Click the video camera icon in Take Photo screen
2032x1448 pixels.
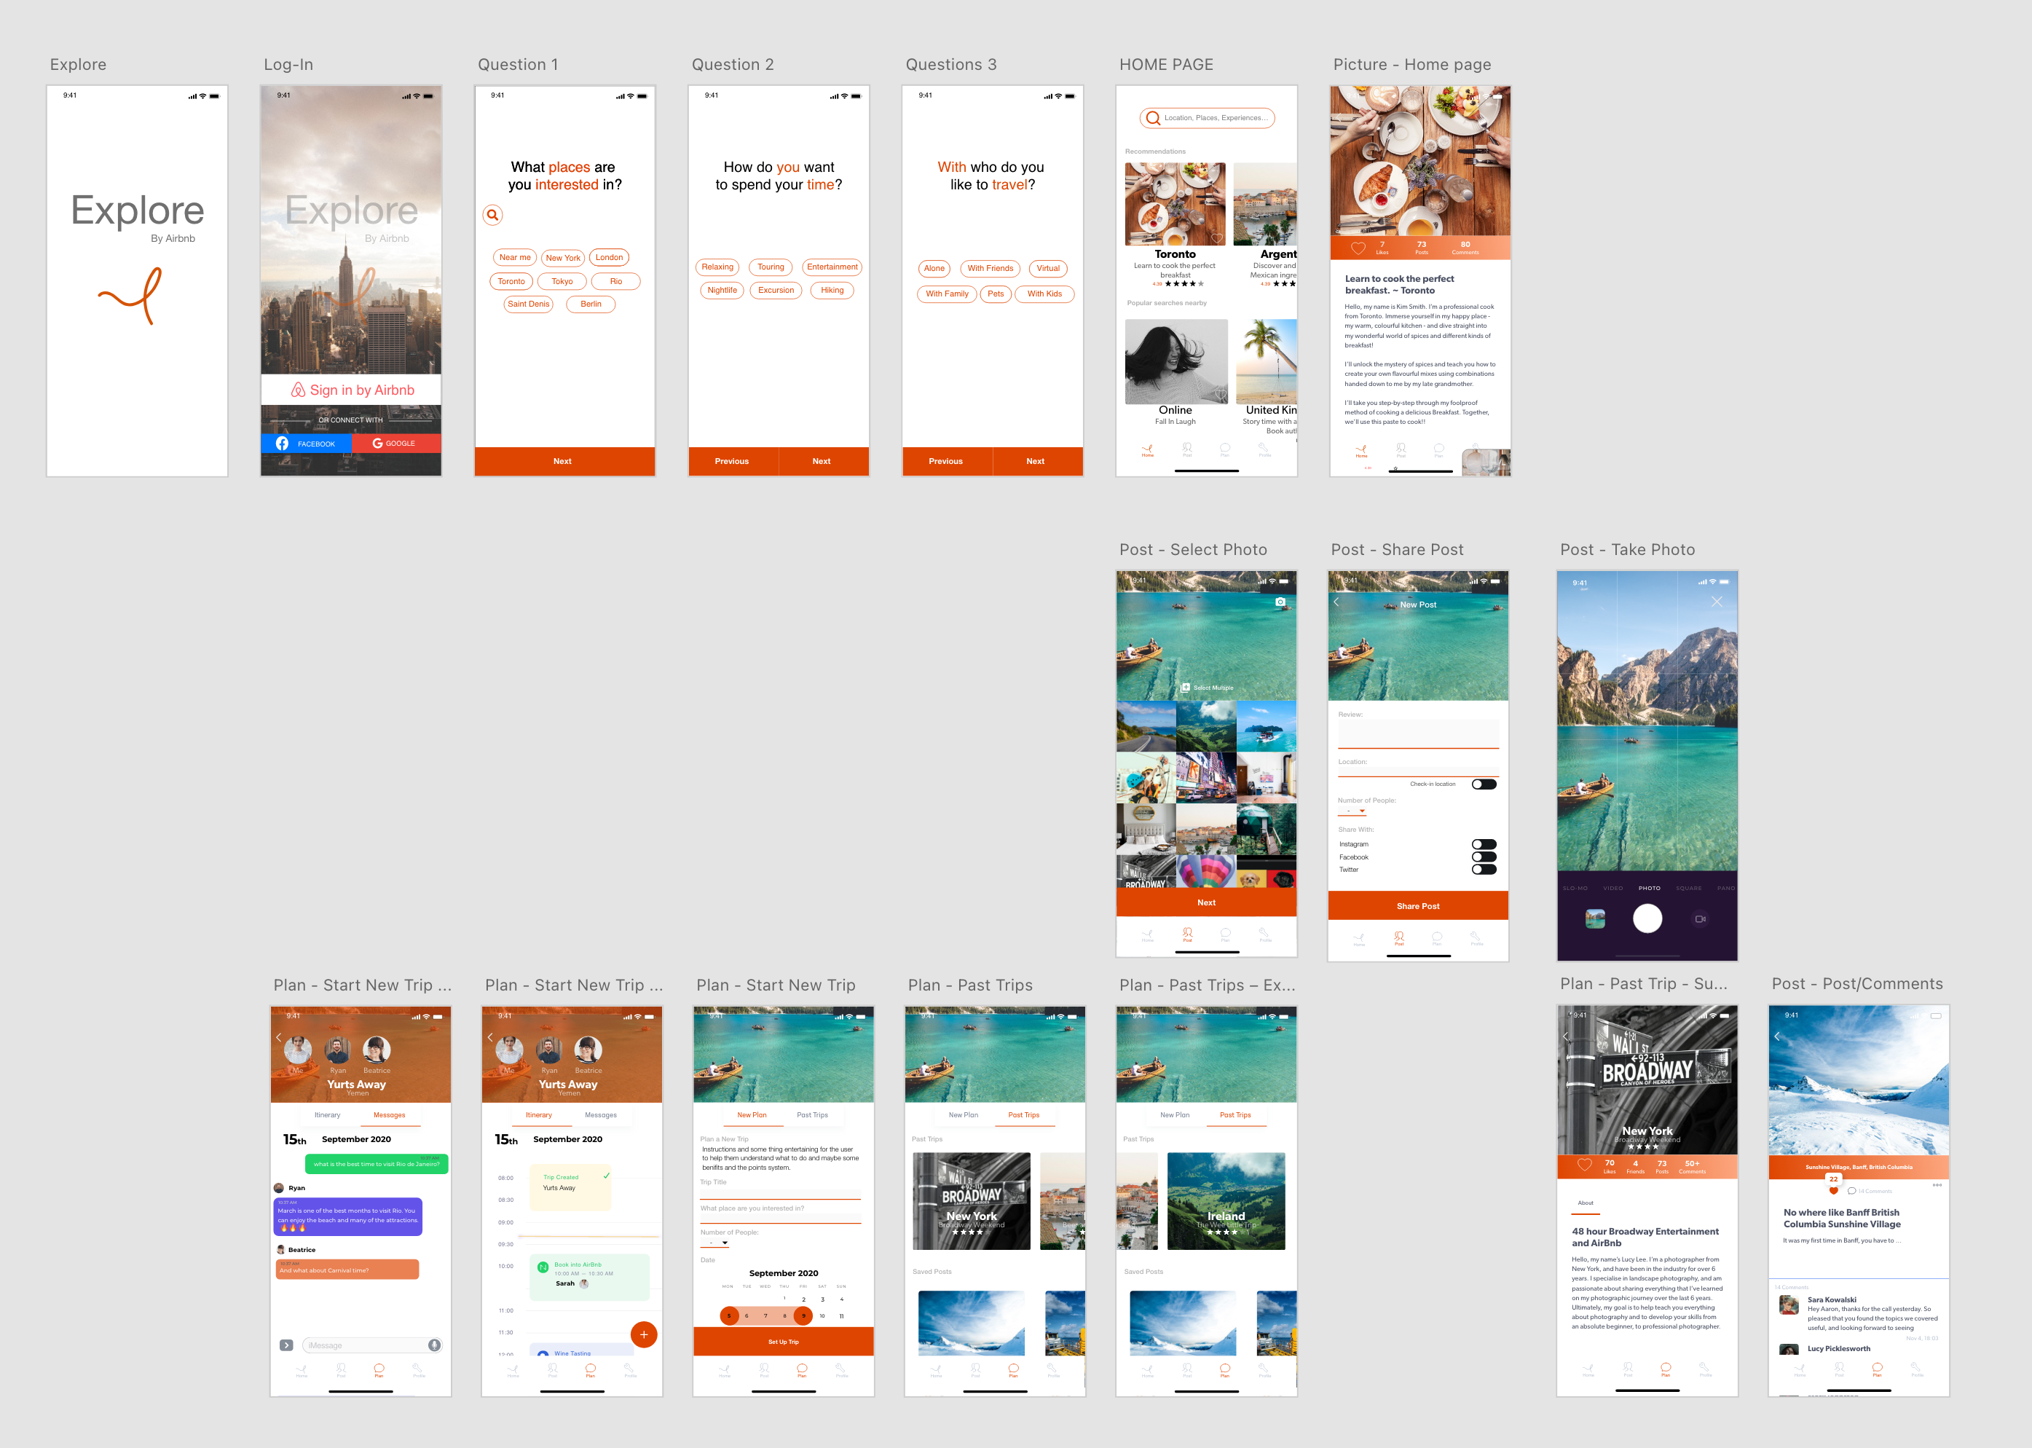point(1701,918)
